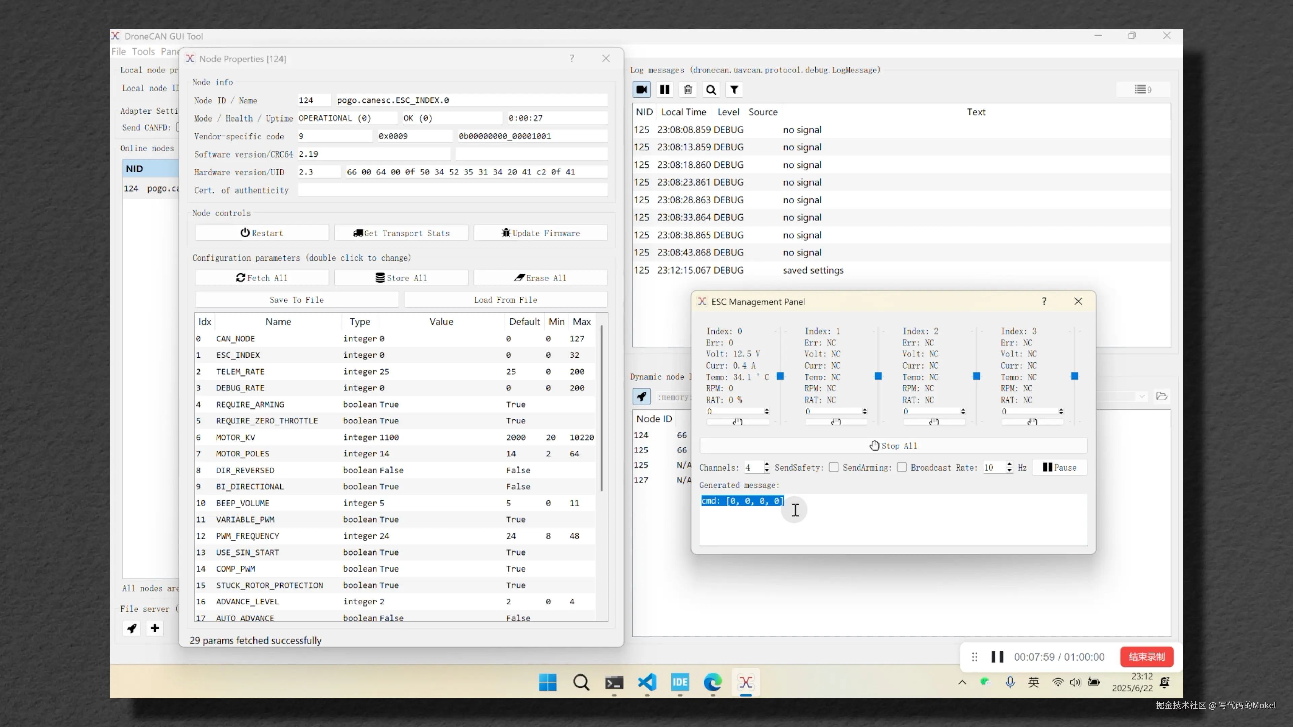Open the File menu
The image size is (1293, 727).
coord(119,52)
